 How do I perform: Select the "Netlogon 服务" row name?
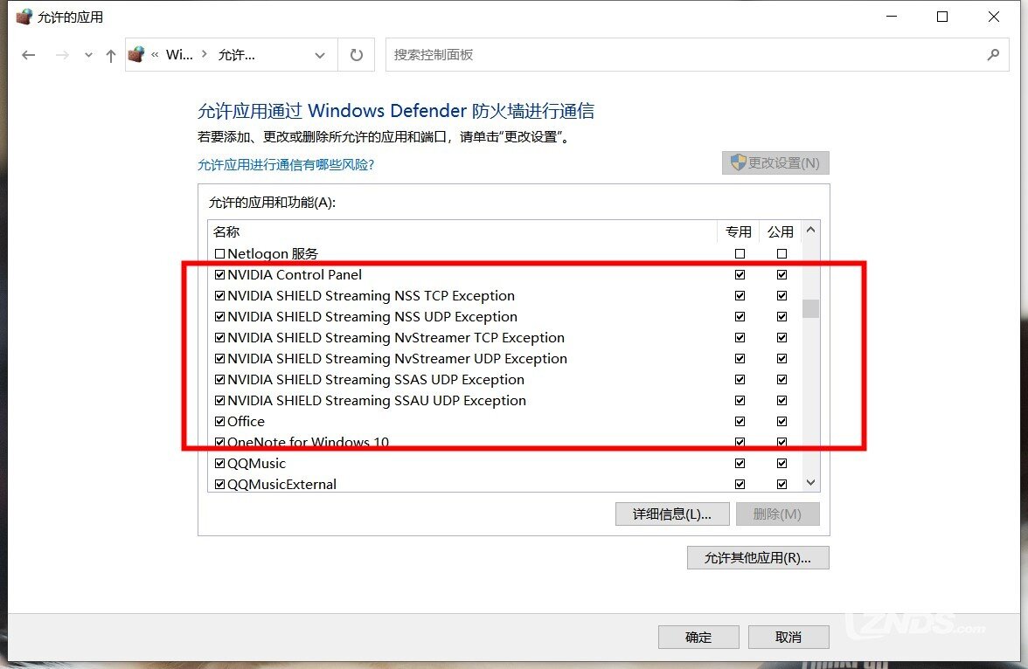click(x=273, y=253)
